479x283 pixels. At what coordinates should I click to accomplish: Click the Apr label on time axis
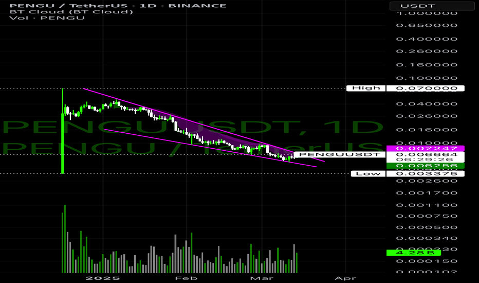tap(345, 278)
